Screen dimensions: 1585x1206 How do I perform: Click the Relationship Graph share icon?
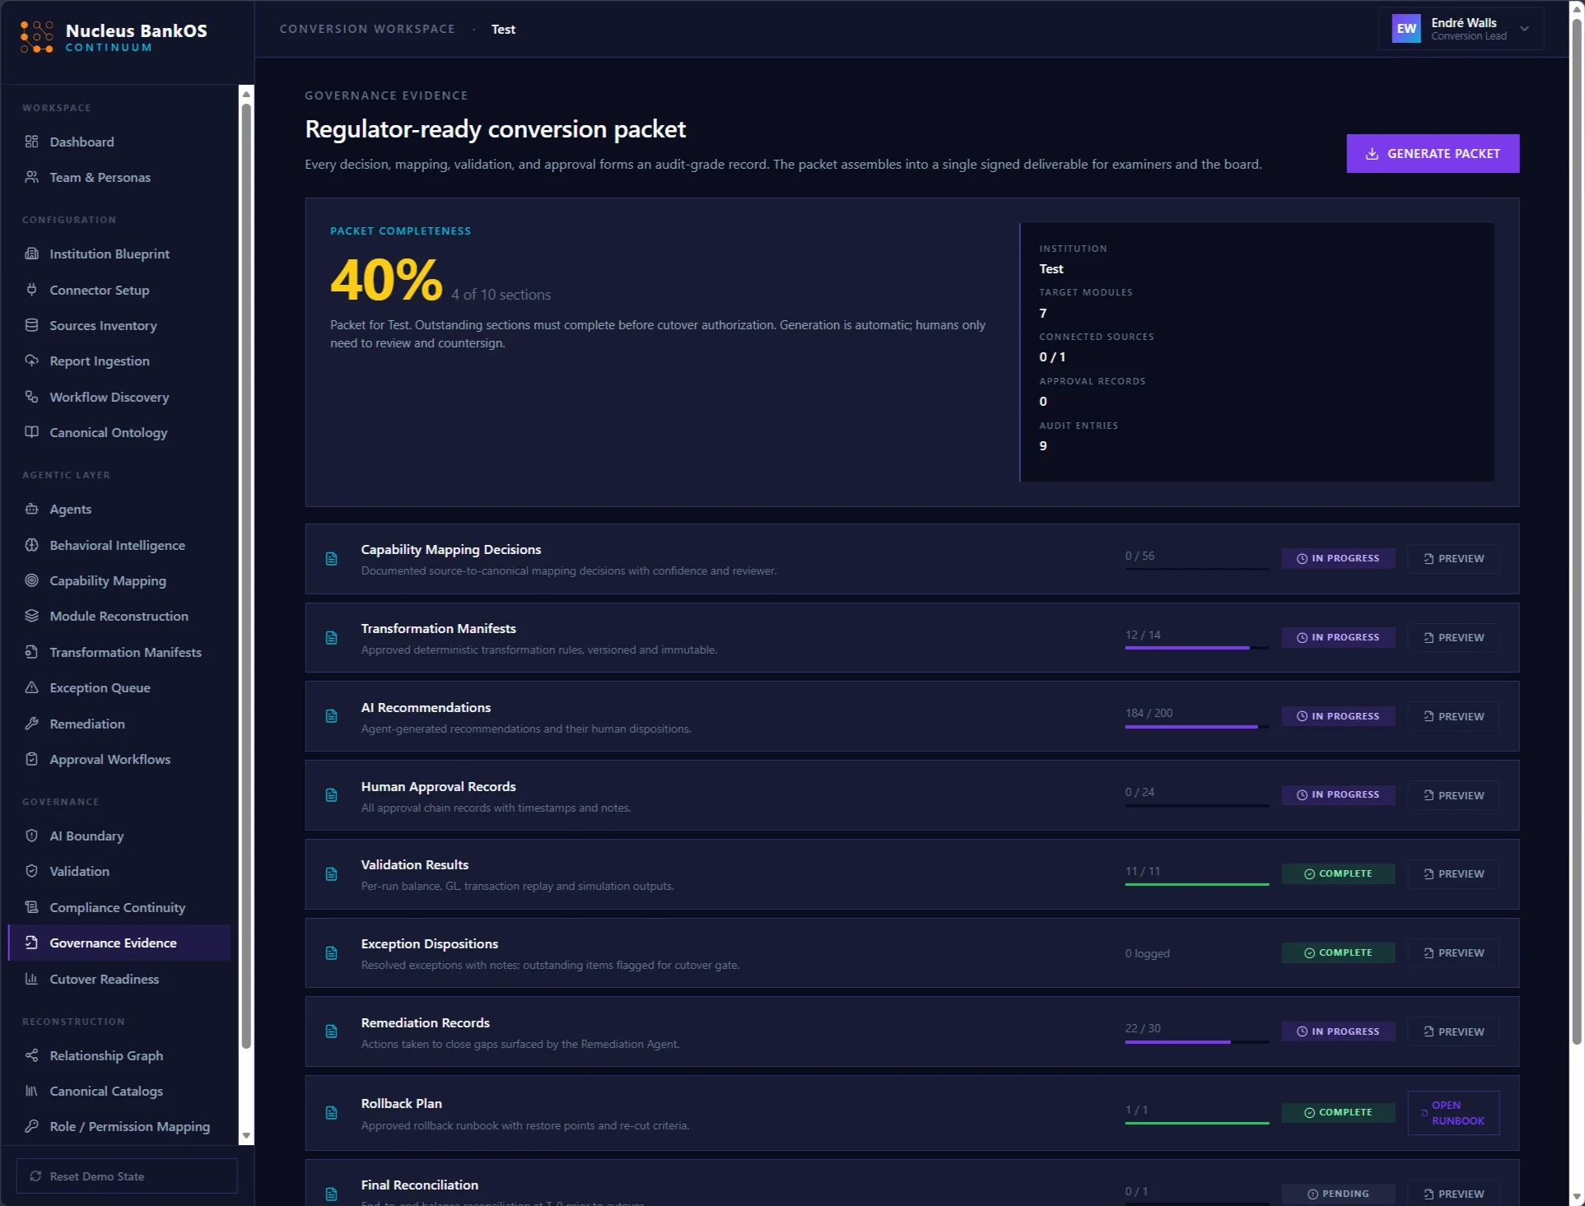pyautogui.click(x=31, y=1055)
